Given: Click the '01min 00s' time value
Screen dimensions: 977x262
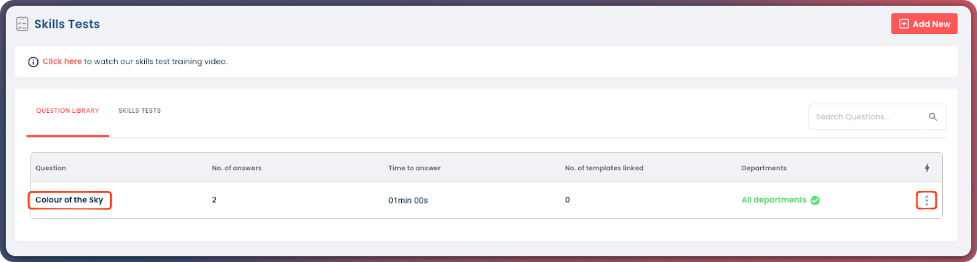Looking at the screenshot, I should (x=408, y=200).
